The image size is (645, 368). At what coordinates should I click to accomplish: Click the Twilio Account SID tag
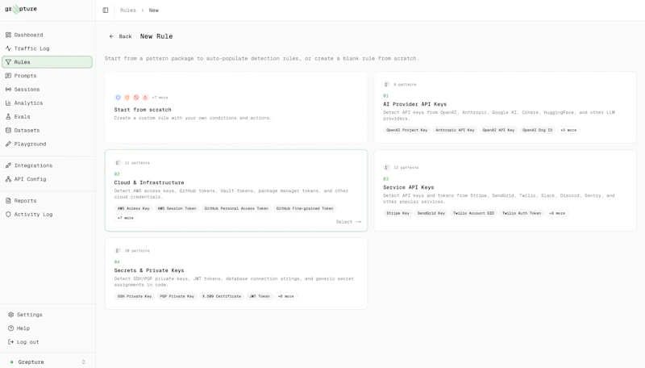pyautogui.click(x=473, y=213)
